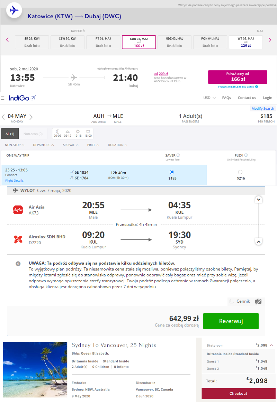Image resolution: width=277 pixels, height=403 pixels.
Task: Tick the Cennik checkbox
Action: [x=232, y=301]
